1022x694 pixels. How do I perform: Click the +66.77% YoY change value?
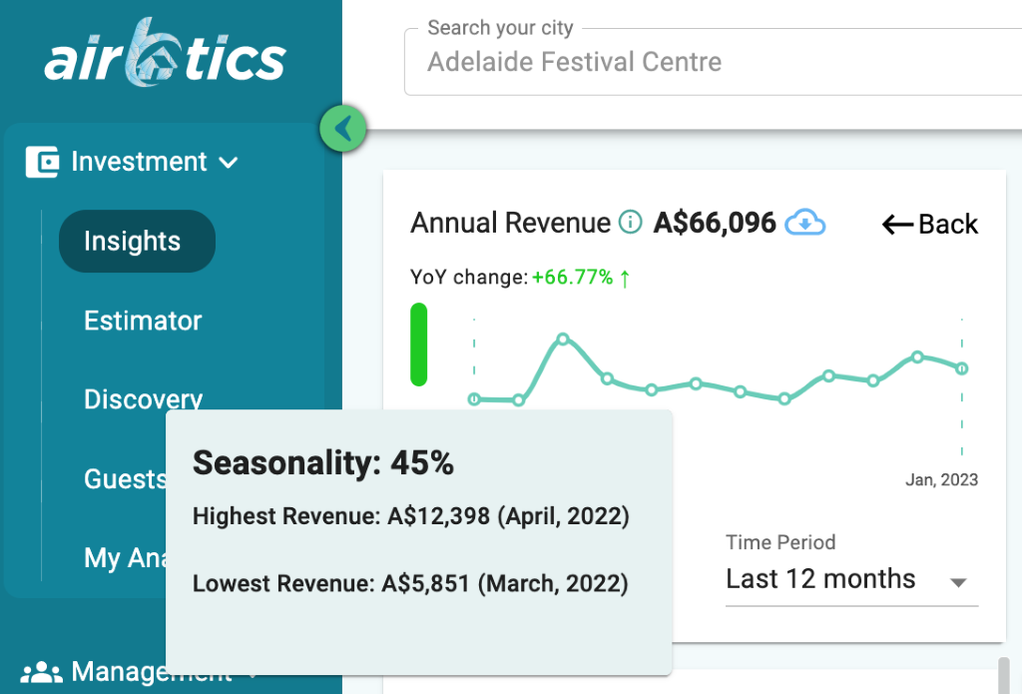573,278
